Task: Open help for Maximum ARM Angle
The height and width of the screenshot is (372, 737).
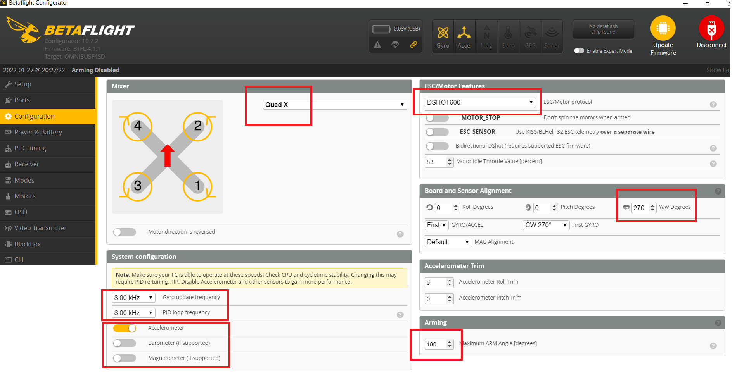Action: (713, 346)
